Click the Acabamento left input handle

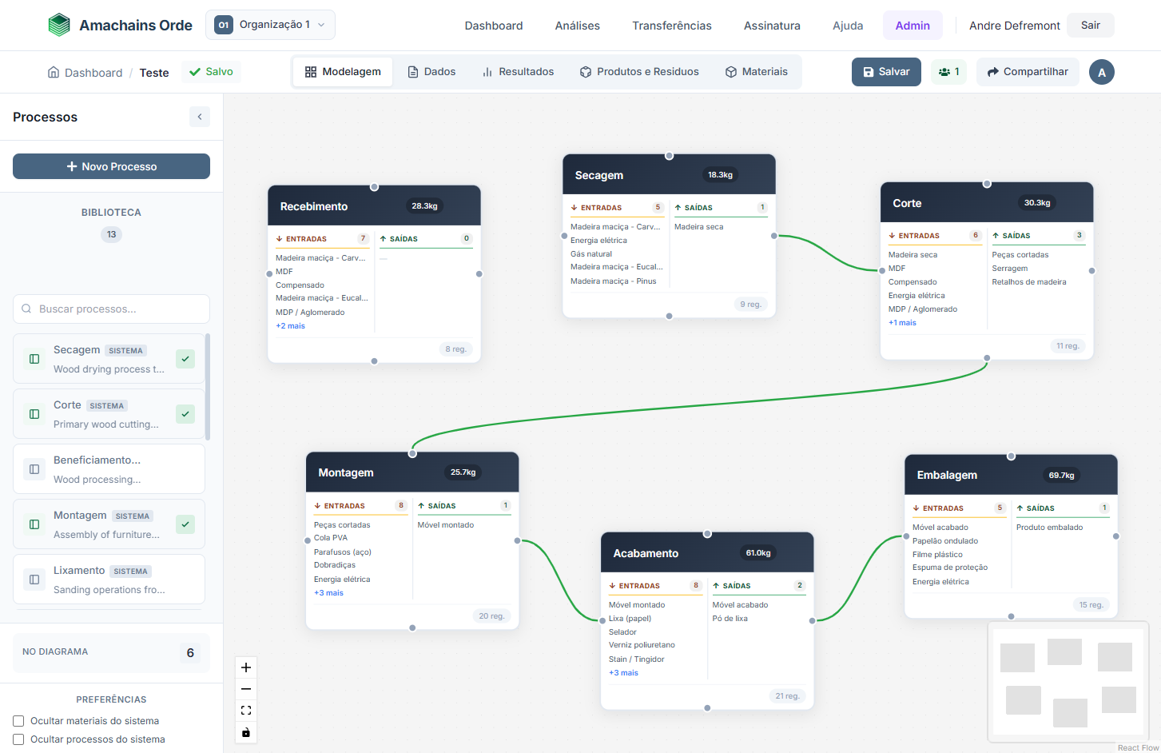pos(602,620)
